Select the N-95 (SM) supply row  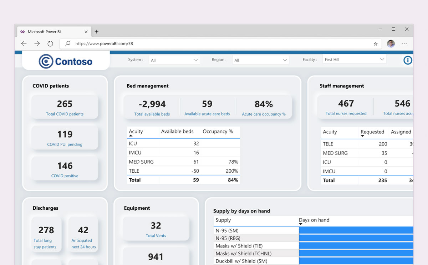(x=313, y=230)
